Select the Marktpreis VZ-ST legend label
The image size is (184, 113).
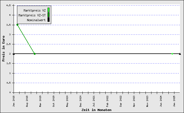point(32,15)
